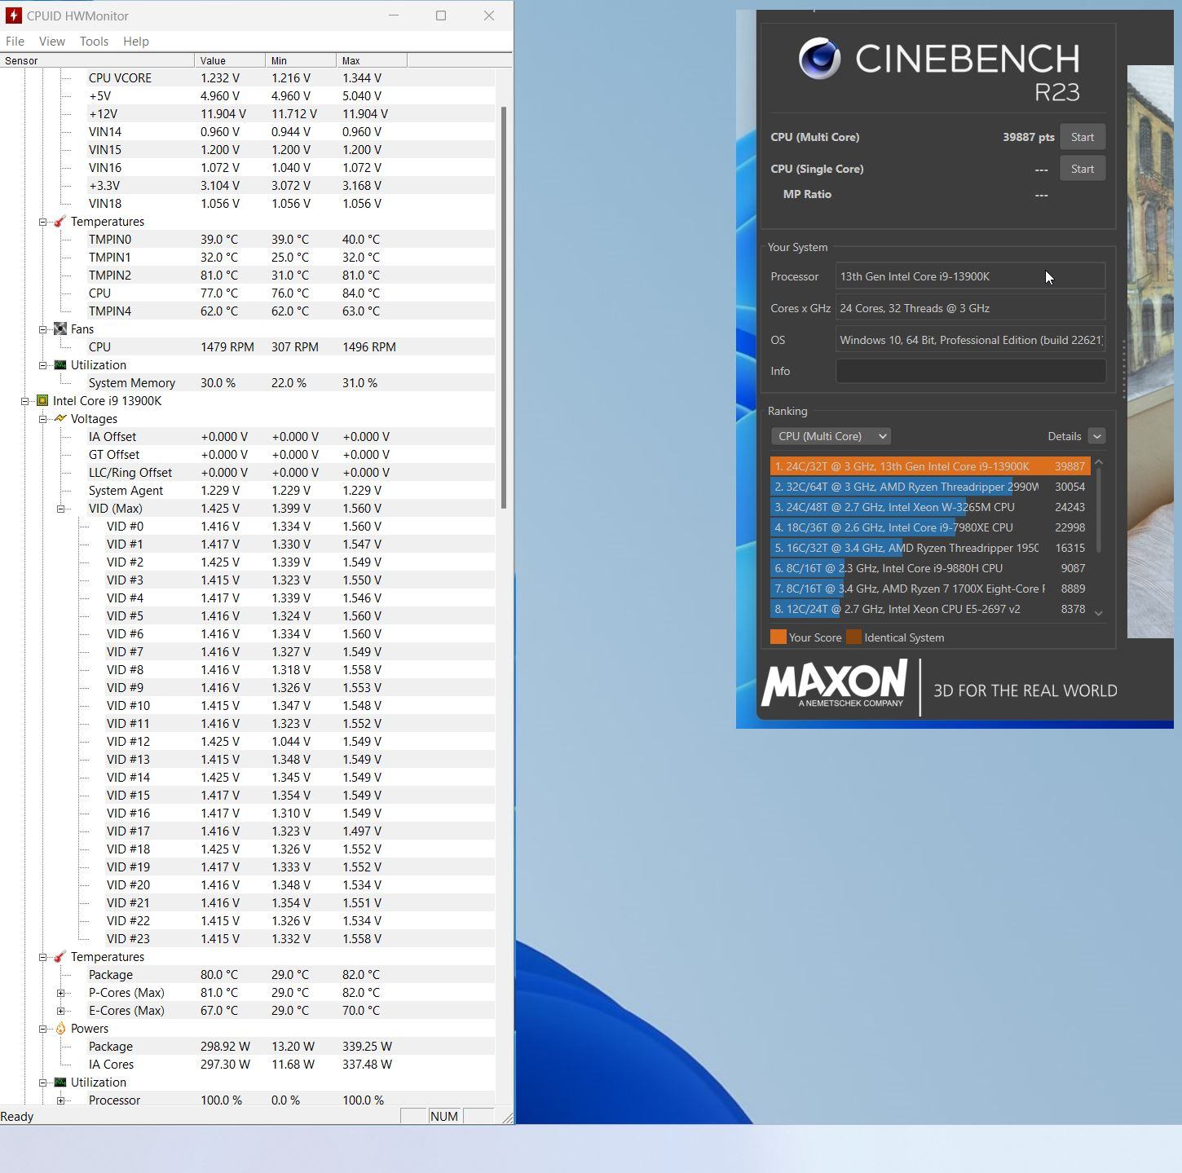Viewport: 1182px width, 1173px height.
Task: Click the HWMonitor lightning app icon
Action: click(x=13, y=15)
